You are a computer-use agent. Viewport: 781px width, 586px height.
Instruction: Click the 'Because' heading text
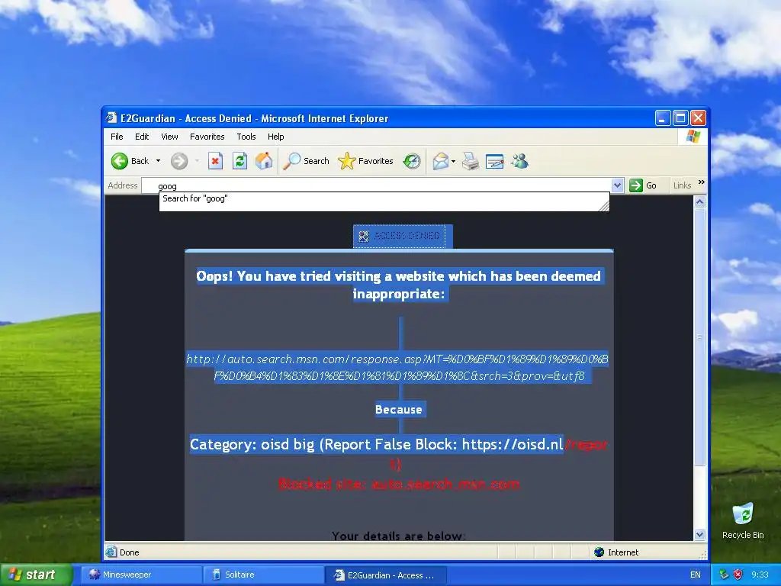coord(398,410)
